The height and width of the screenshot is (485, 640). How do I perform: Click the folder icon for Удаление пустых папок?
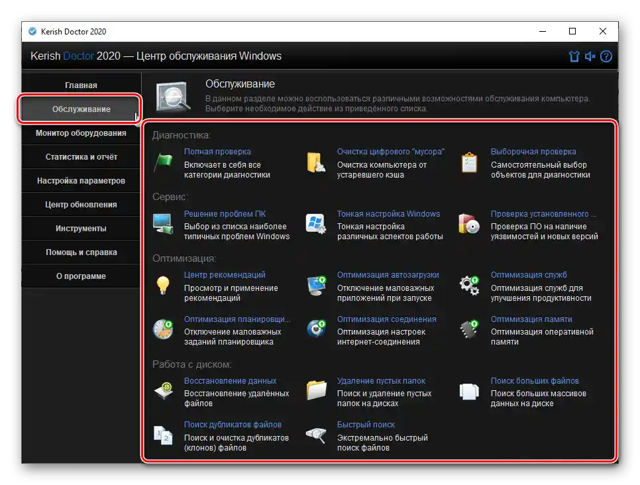[316, 391]
